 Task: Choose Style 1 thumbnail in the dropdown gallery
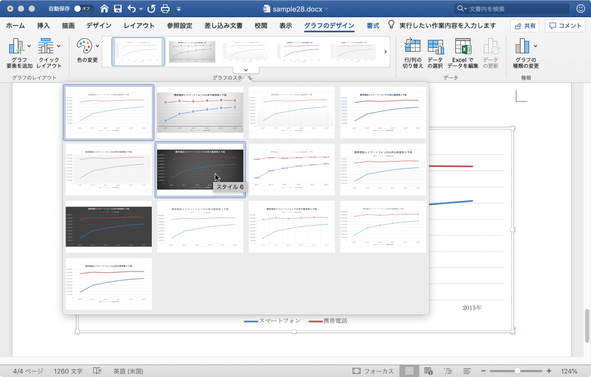click(x=109, y=113)
